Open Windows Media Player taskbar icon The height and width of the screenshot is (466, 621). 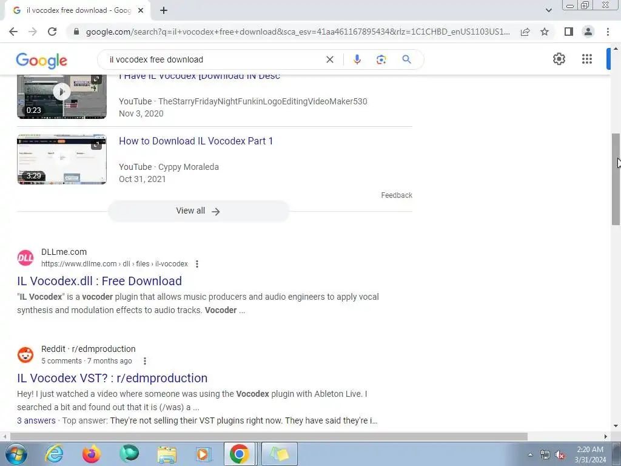click(204, 454)
